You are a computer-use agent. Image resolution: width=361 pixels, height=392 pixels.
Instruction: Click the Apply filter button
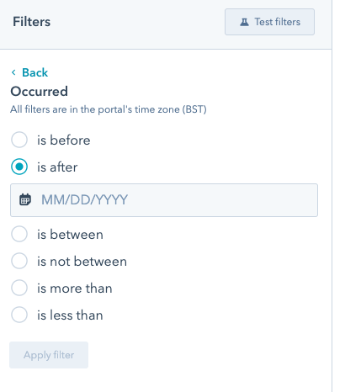click(x=49, y=355)
